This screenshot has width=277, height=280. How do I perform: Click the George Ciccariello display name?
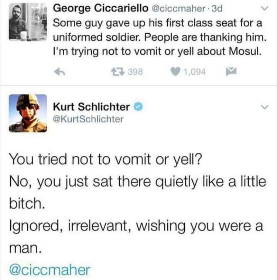100,9
